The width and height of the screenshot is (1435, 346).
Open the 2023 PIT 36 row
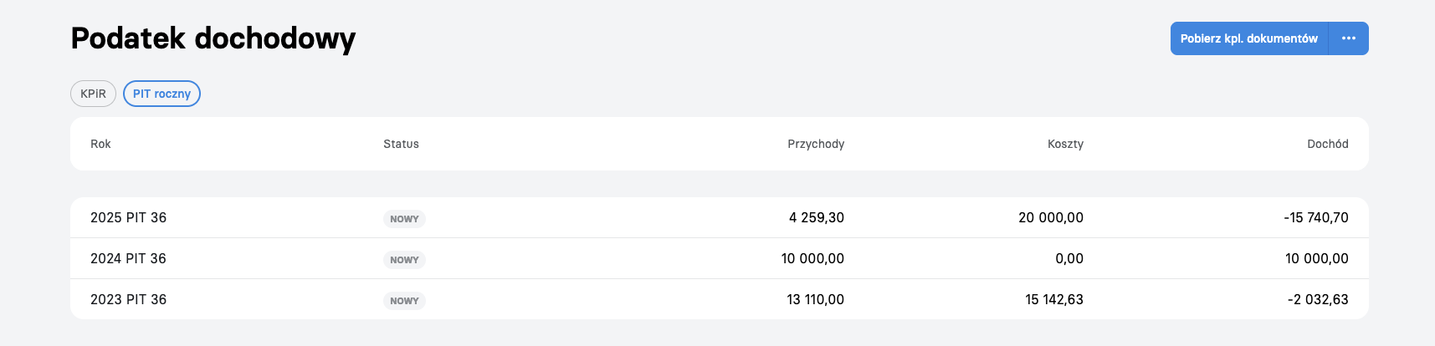(720, 299)
